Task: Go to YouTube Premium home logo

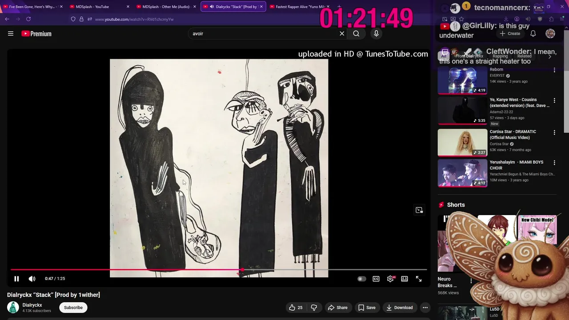Action: coord(36,33)
